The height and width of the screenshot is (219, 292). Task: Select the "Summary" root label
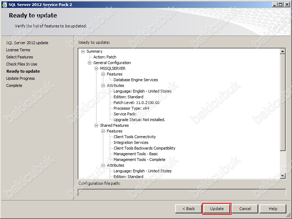pos(94,51)
